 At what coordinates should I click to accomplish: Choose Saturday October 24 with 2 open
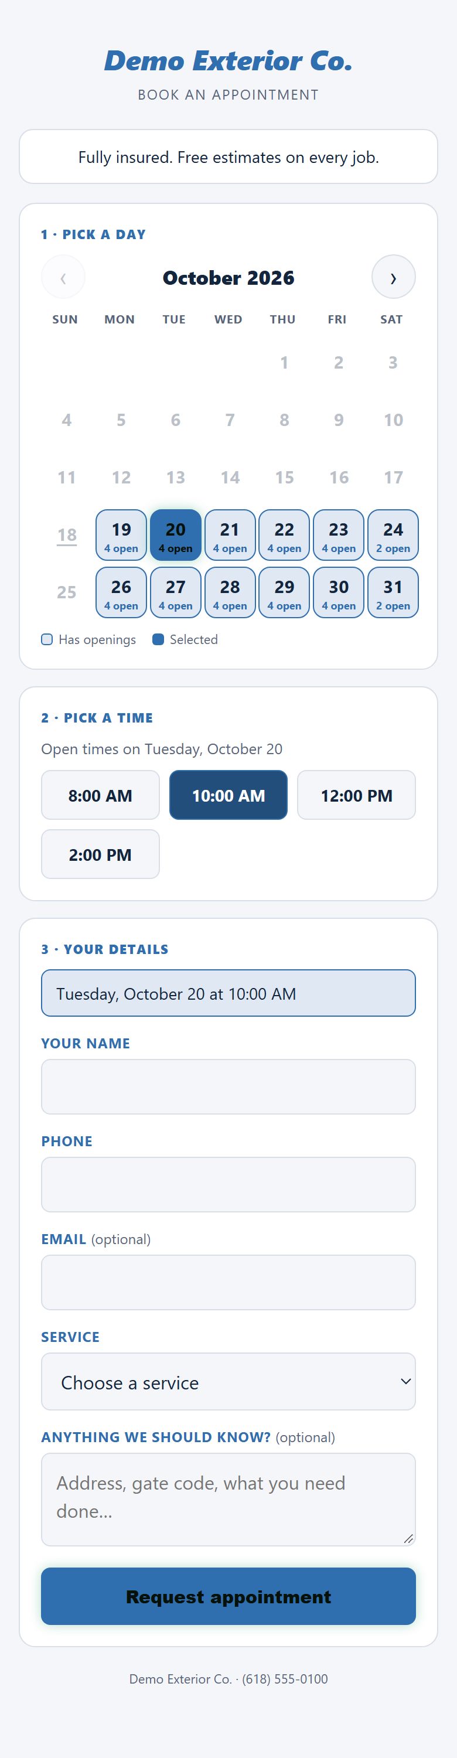(393, 535)
